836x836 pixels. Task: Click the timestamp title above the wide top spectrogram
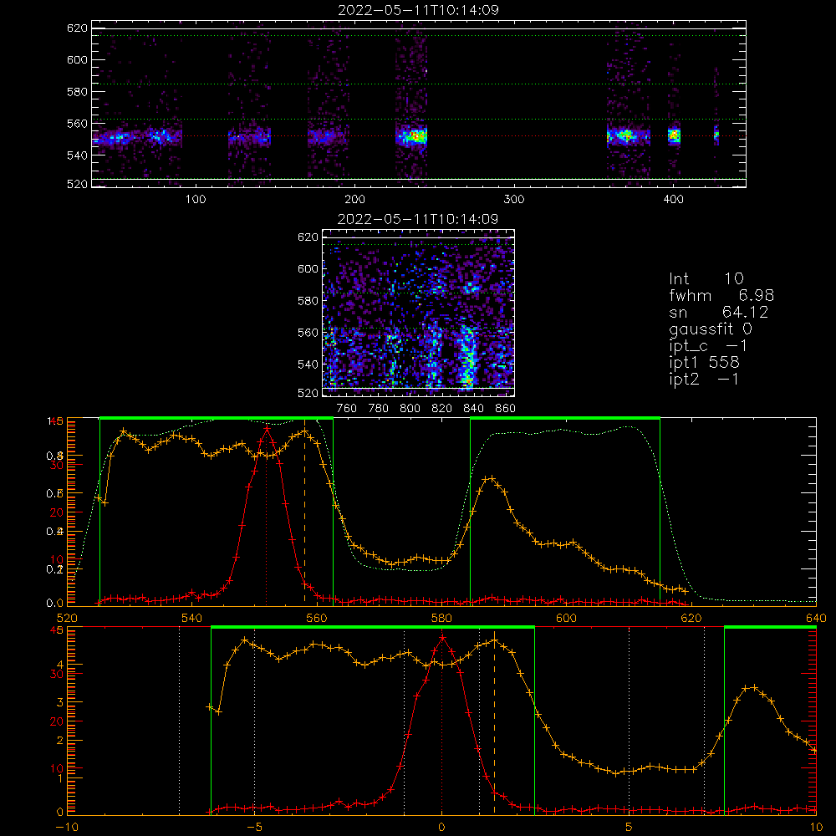(x=418, y=10)
